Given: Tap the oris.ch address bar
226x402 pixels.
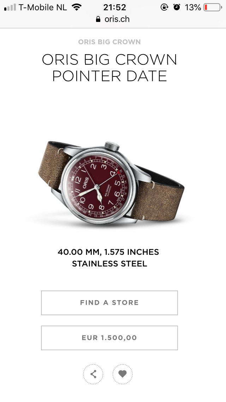Looking at the screenshot, I should [x=113, y=19].
